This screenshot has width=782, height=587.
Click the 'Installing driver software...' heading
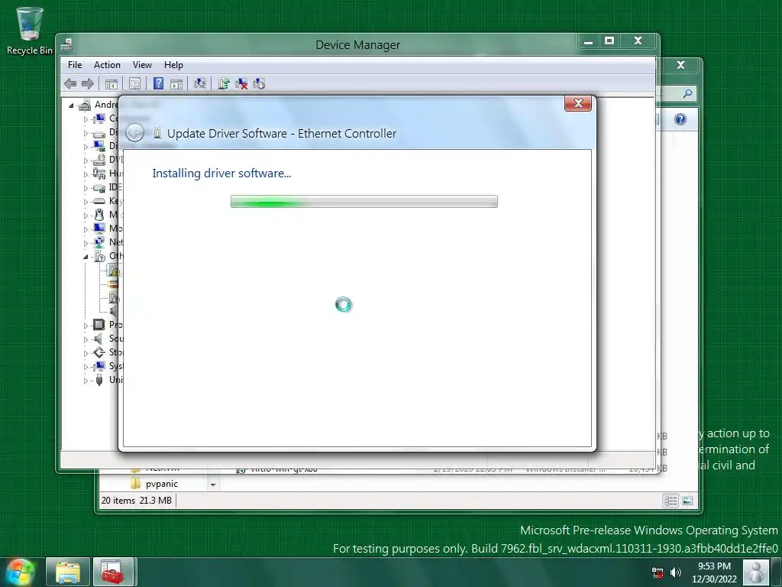coord(221,174)
